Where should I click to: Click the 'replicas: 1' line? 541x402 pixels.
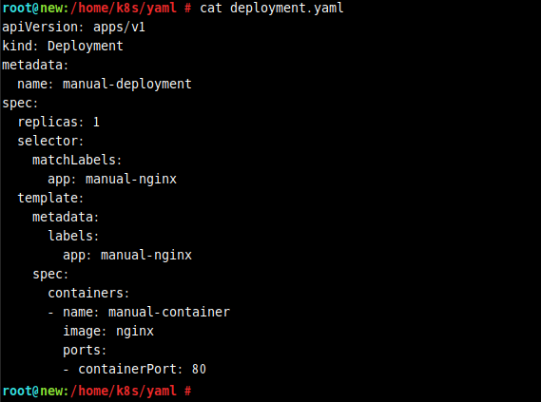(59, 122)
